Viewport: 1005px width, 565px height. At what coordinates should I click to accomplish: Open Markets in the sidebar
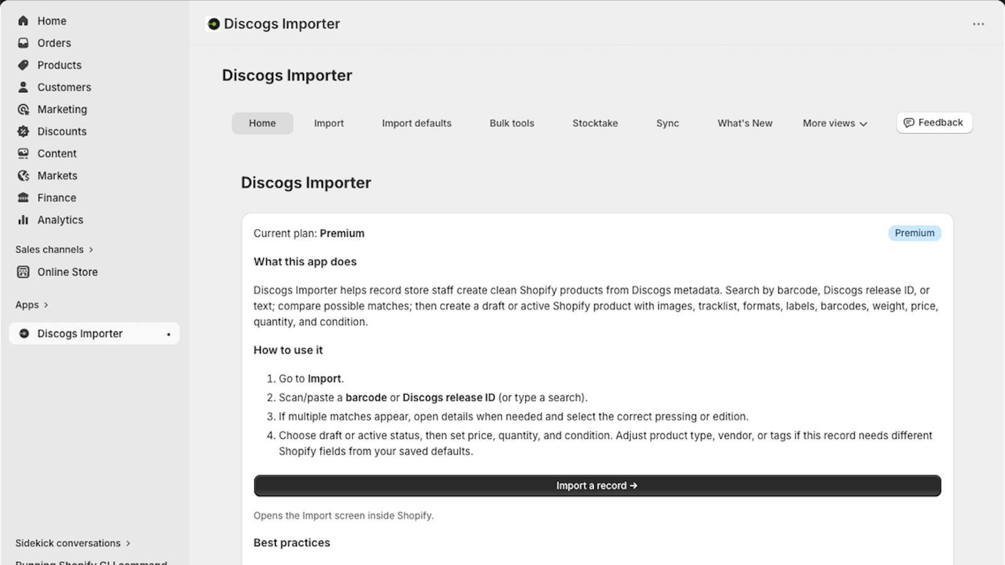coord(57,176)
